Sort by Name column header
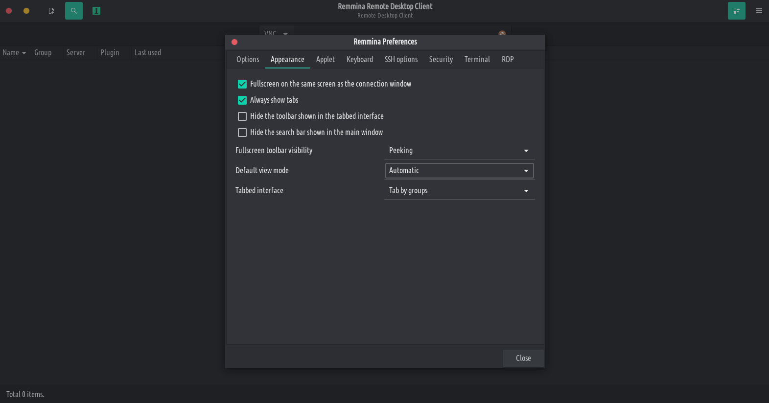The width and height of the screenshot is (769, 403). 14,53
